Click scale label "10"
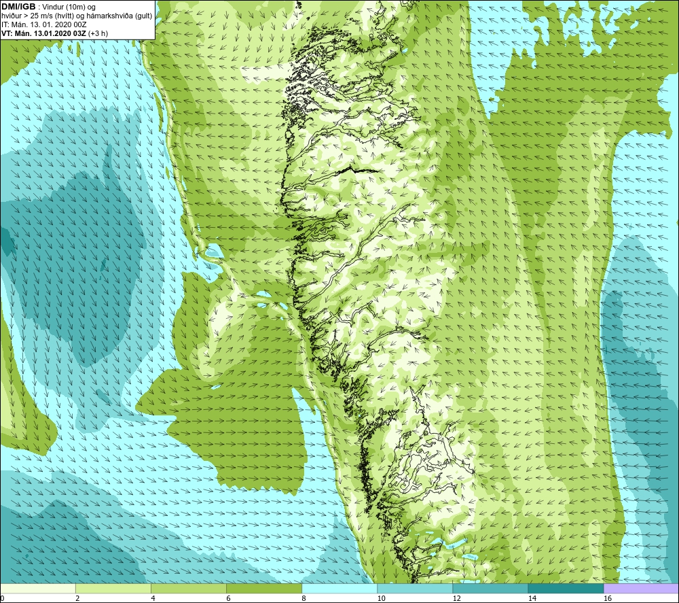The width and height of the screenshot is (679, 603). [x=381, y=598]
